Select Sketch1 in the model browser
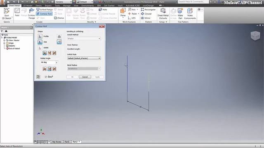Image resolution: width=264 pixels, height=148 pixels. tap(11, 46)
